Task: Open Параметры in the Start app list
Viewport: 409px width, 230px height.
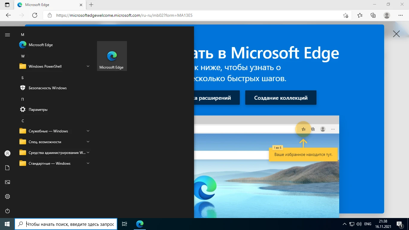Action: pyautogui.click(x=38, y=109)
